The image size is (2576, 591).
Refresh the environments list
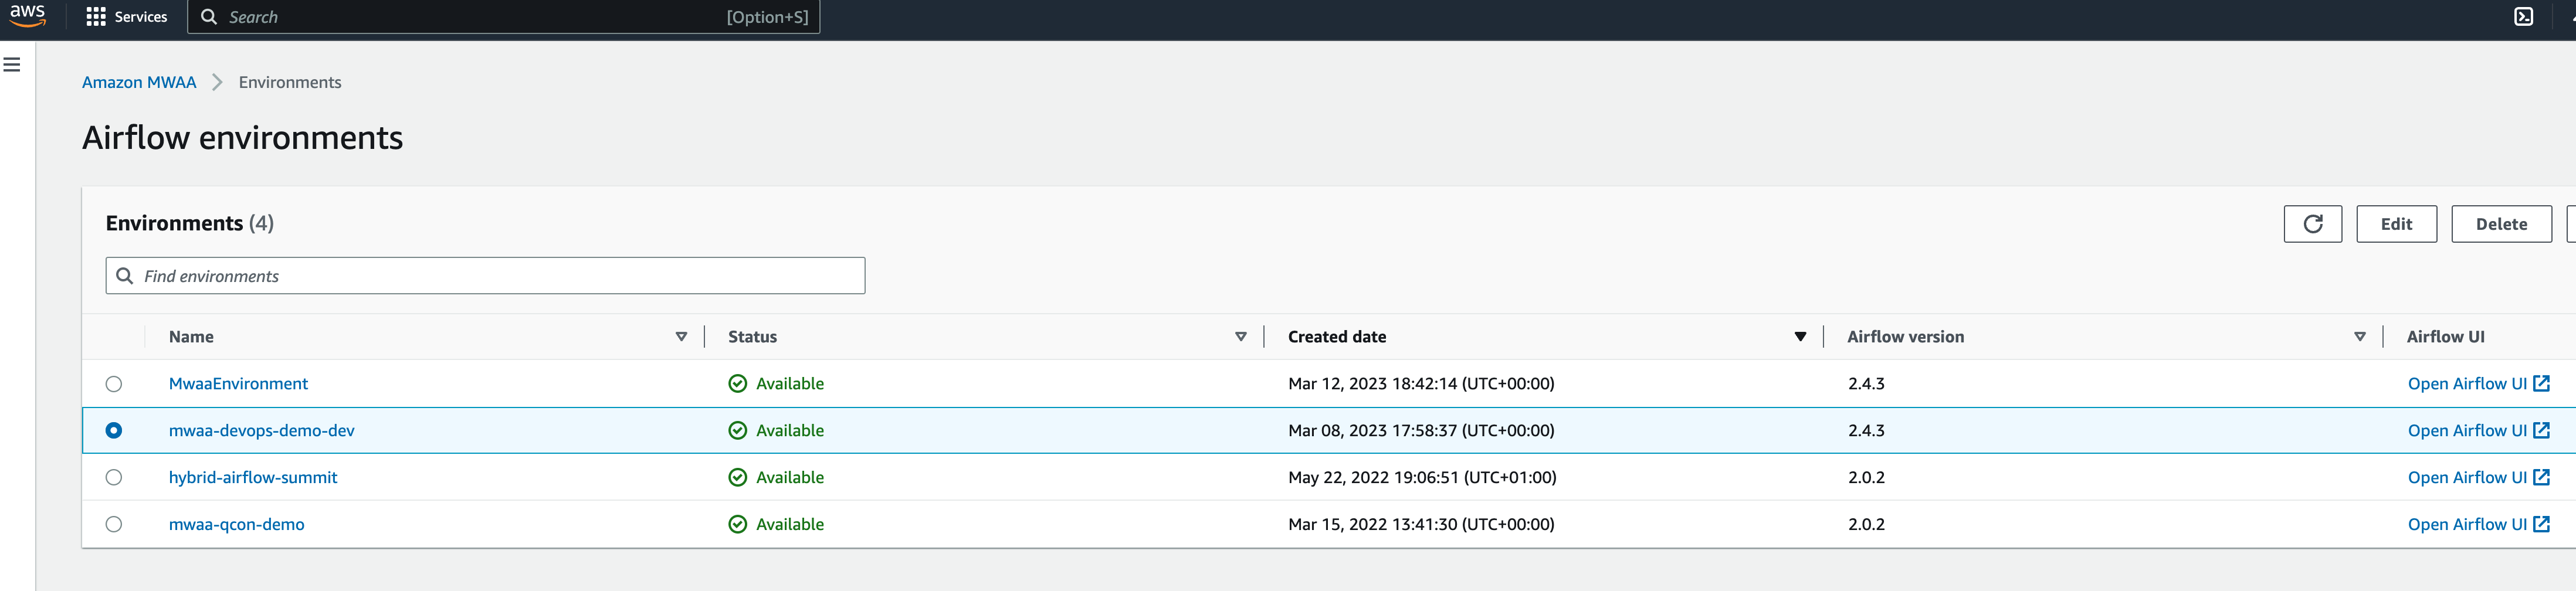[x=2312, y=224]
